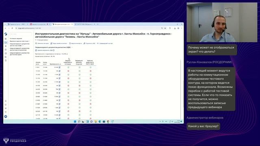
Task: Open the third sidebar navigation icon
Action: point(6,46)
